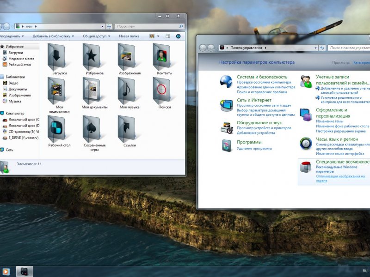Image resolution: width=370 pixels, height=277 pixels.
Task: Open the Избранное star folder icon
Action: point(91,57)
